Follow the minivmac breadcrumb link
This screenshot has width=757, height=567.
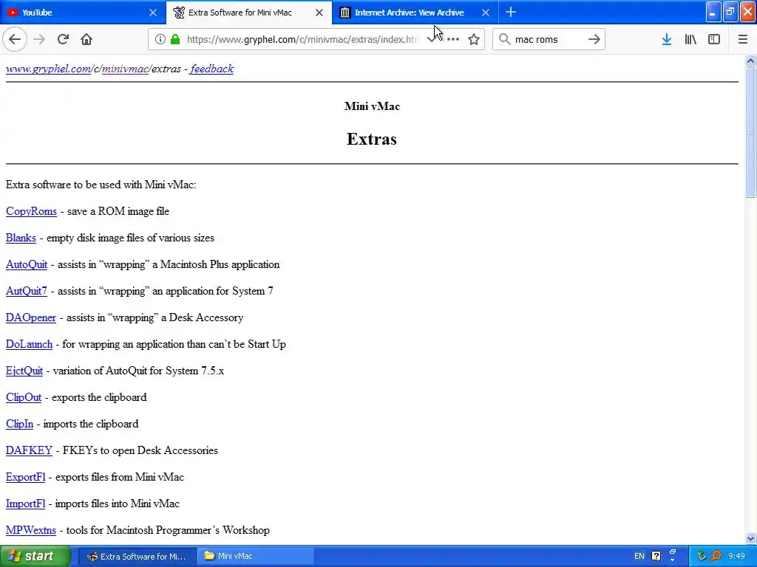coord(125,69)
